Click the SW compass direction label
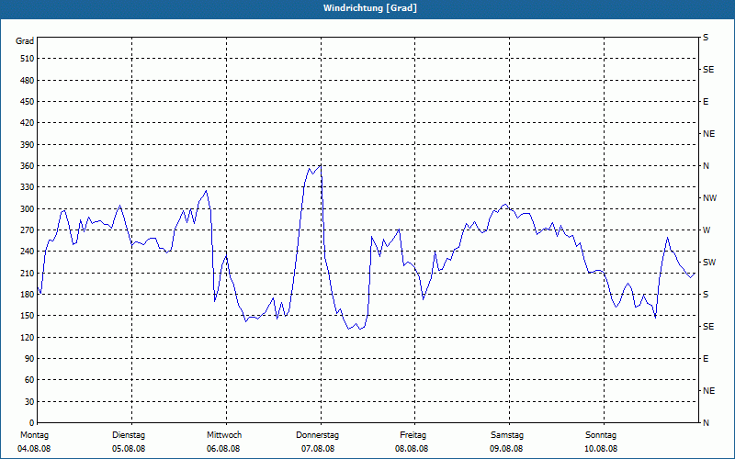Viewport: 735px width, 459px height. click(x=709, y=263)
